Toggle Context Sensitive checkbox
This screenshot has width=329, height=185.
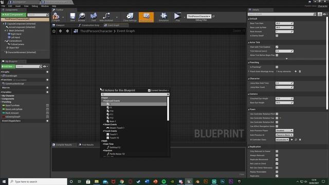pos(149,90)
